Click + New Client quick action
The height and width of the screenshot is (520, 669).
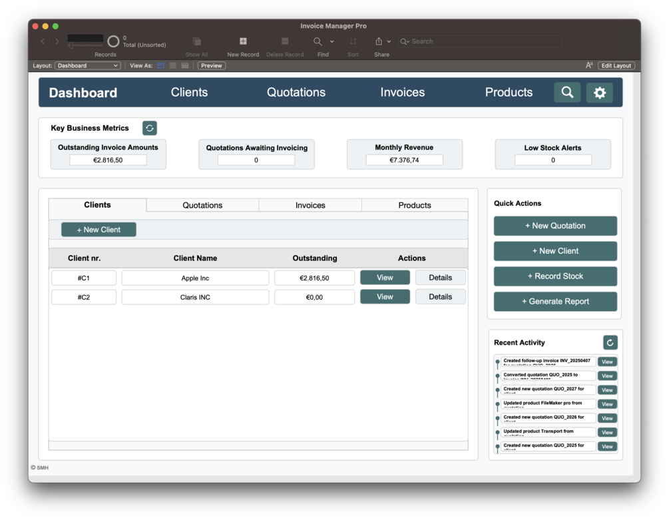[555, 251]
